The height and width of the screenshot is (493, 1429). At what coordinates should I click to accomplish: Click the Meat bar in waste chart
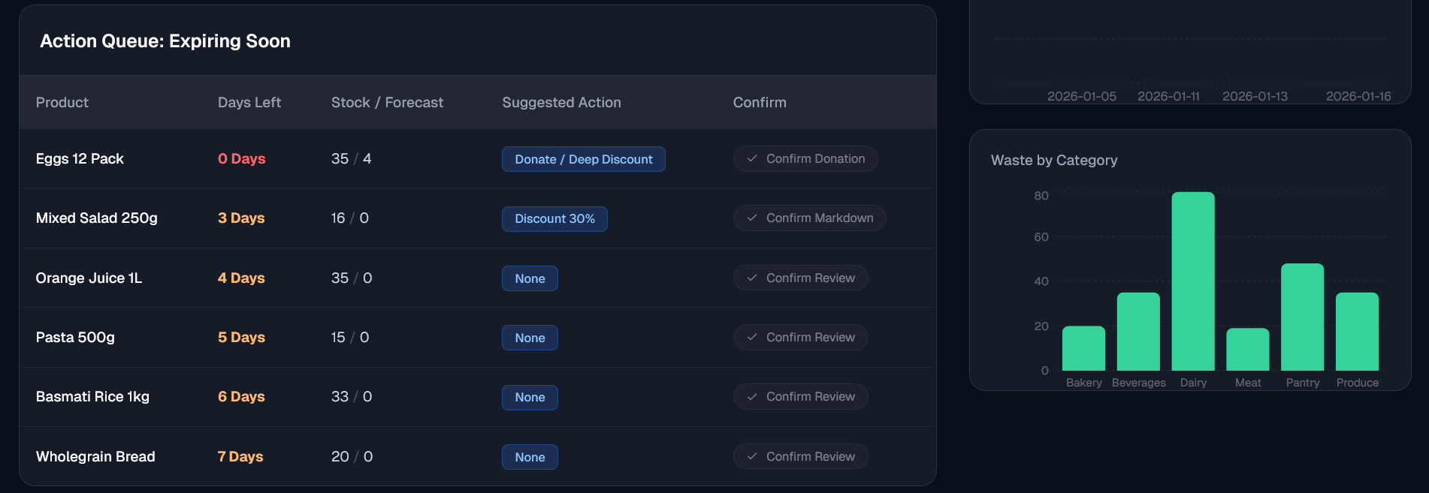(x=1247, y=349)
